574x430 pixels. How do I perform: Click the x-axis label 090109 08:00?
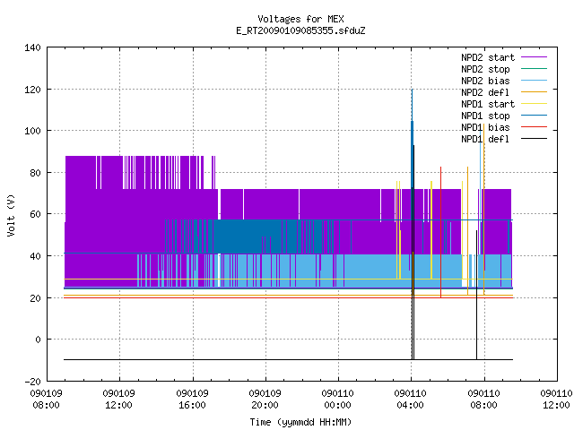[46, 400]
